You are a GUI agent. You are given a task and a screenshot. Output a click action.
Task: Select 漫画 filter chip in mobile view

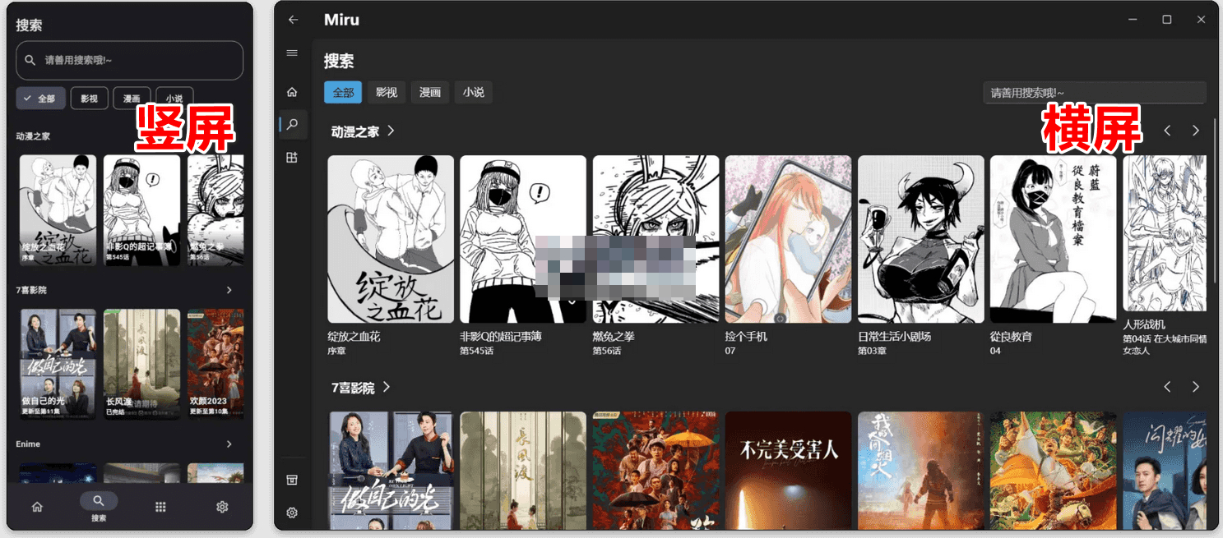(x=132, y=98)
